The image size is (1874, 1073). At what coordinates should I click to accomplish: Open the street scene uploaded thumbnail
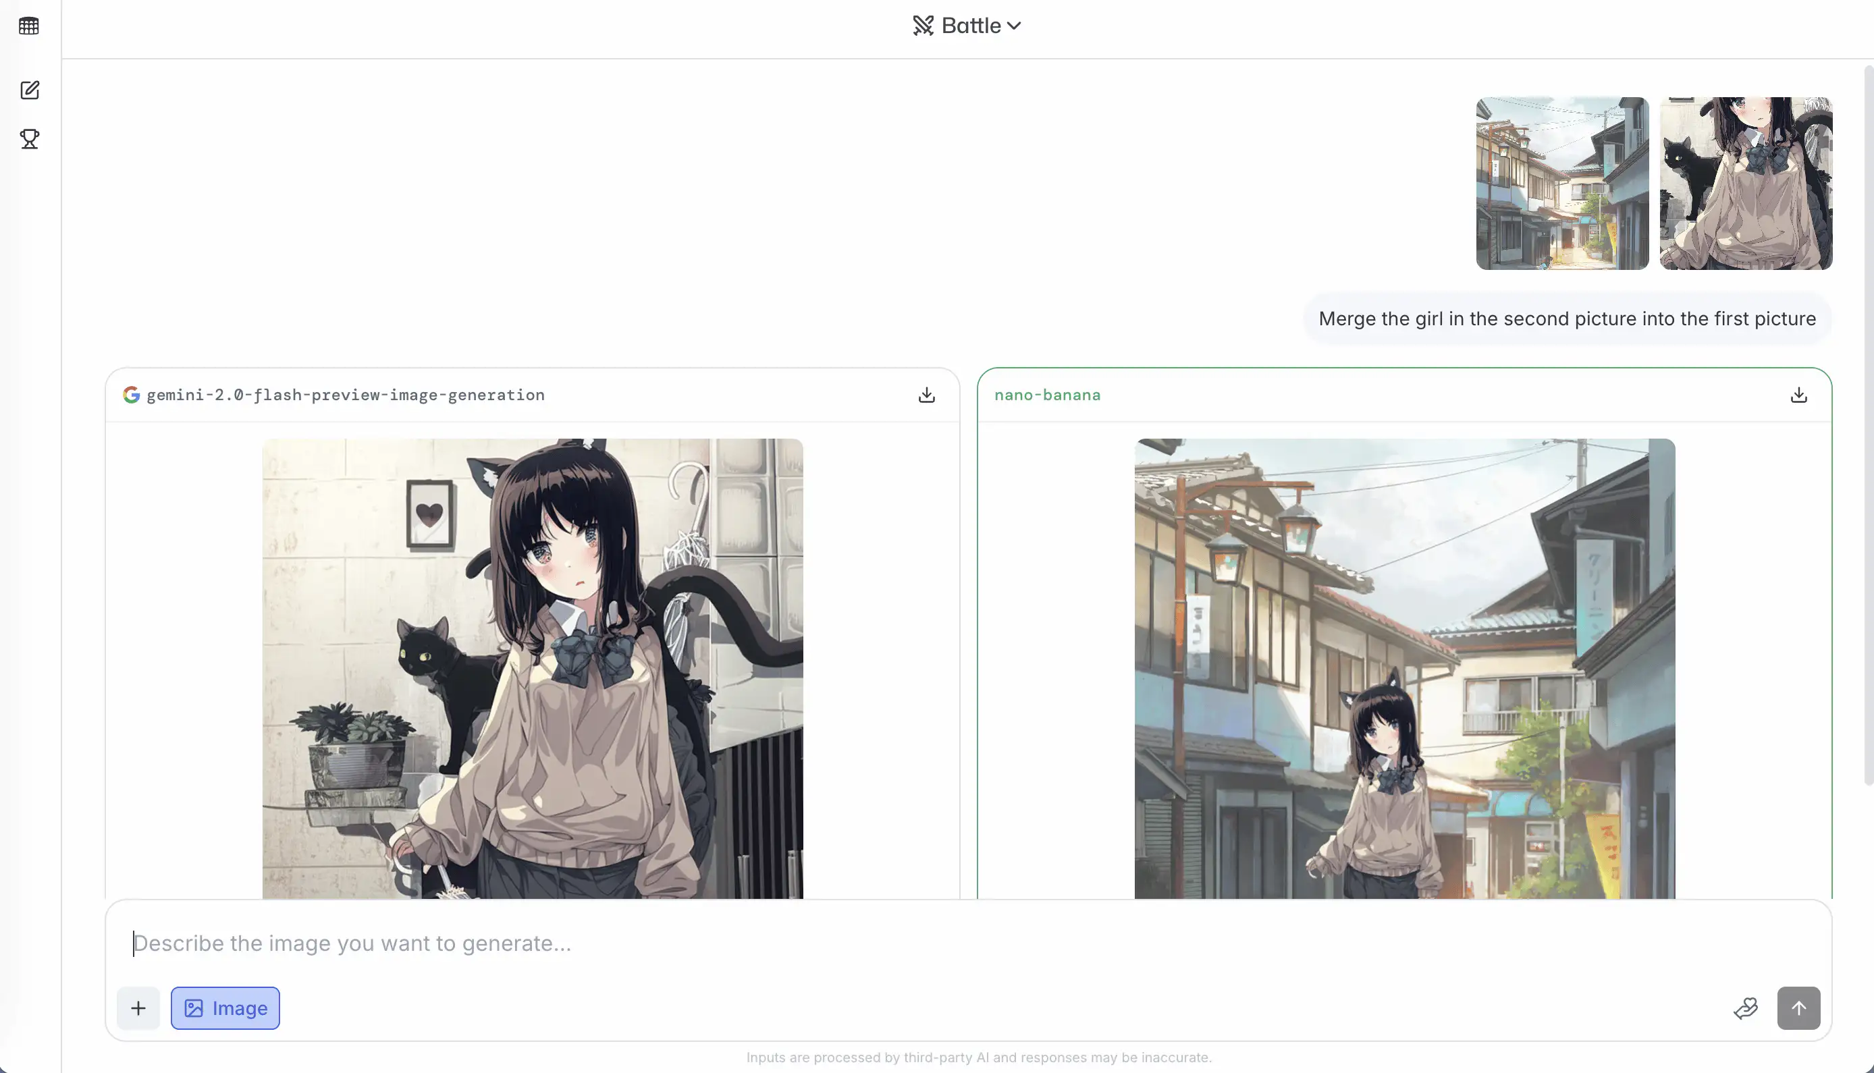(x=1561, y=183)
